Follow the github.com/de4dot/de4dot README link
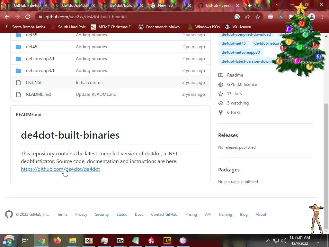This screenshot has width=329, height=247. coord(60,169)
